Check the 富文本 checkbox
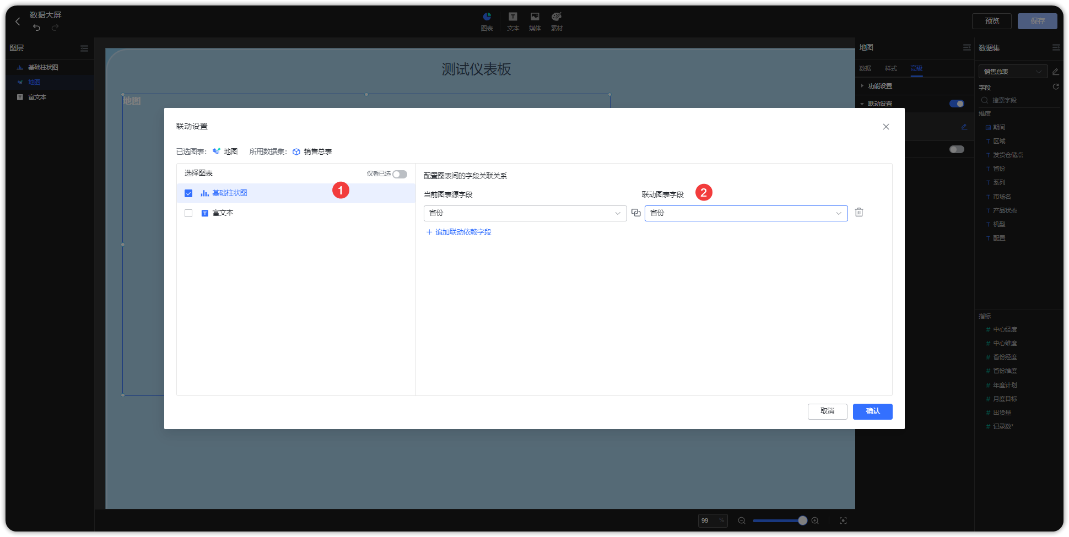Screen dimensions: 1069x537 point(188,213)
